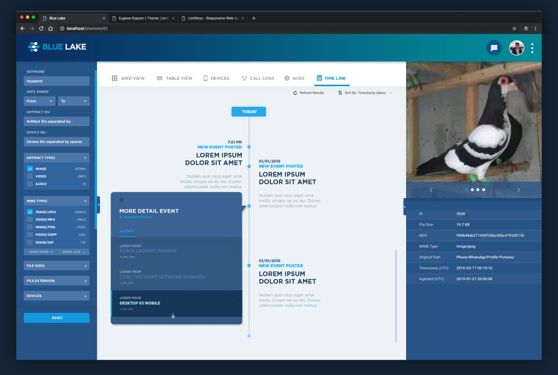Open the vertical three-dot header menu

point(532,48)
